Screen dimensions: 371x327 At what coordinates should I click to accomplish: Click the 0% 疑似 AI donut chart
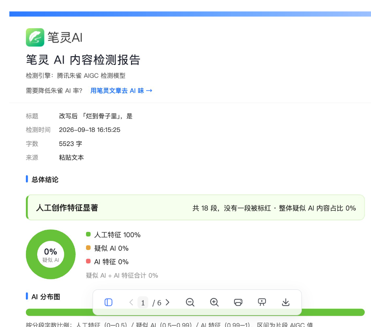[x=51, y=254]
